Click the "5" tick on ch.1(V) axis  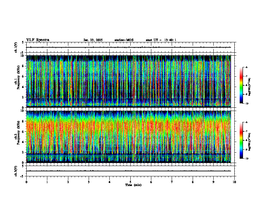pyautogui.click(x=23, y=42)
